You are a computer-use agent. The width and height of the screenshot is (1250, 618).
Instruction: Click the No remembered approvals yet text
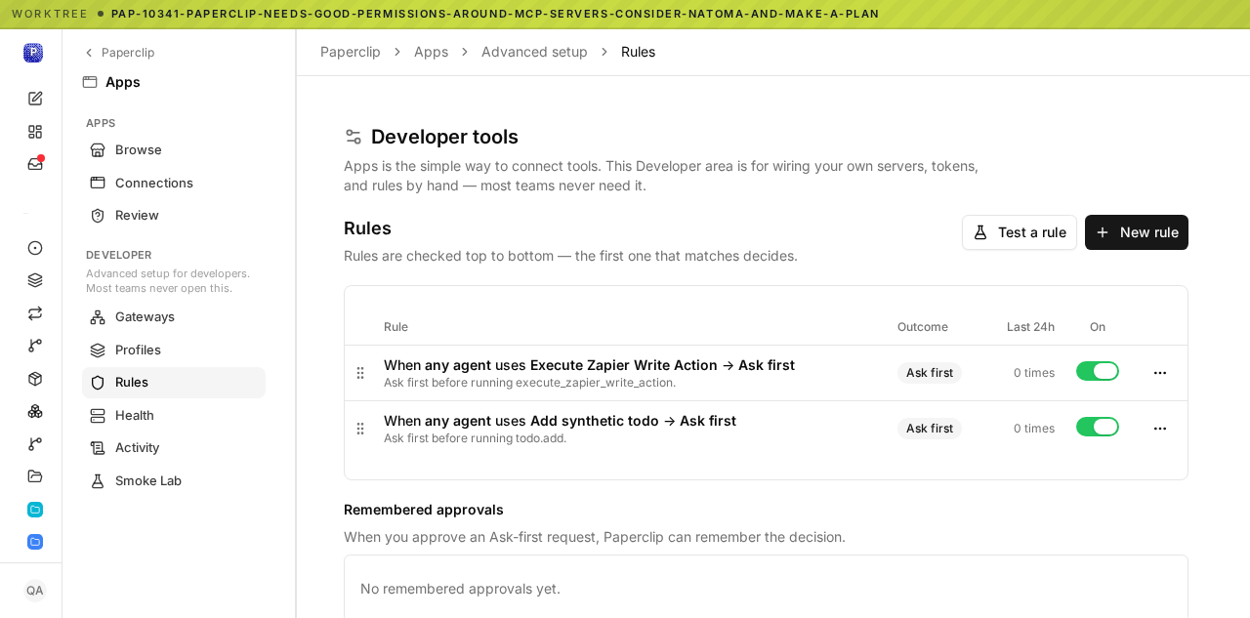tap(460, 589)
